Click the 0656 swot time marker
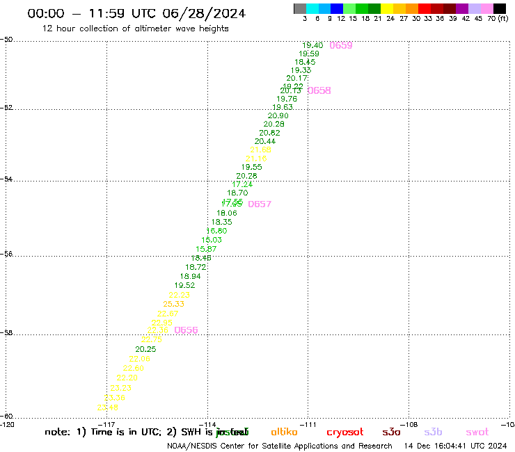This screenshot has width=515, height=452. click(186, 330)
